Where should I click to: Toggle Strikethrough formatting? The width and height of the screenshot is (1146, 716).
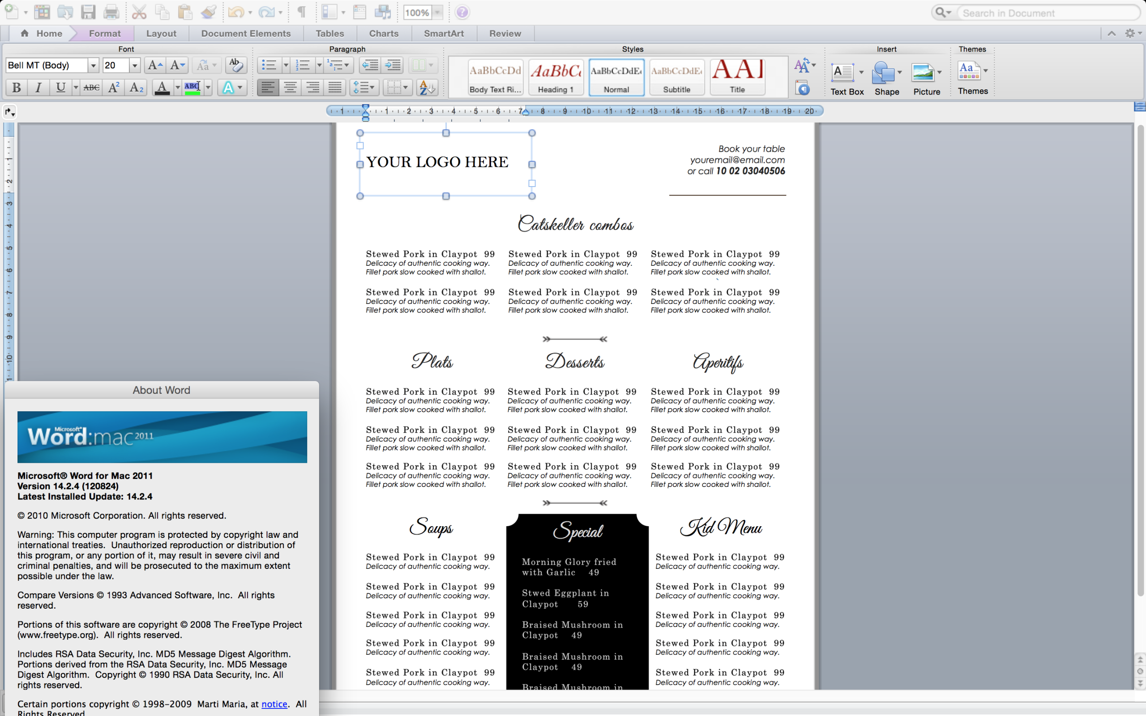91,88
